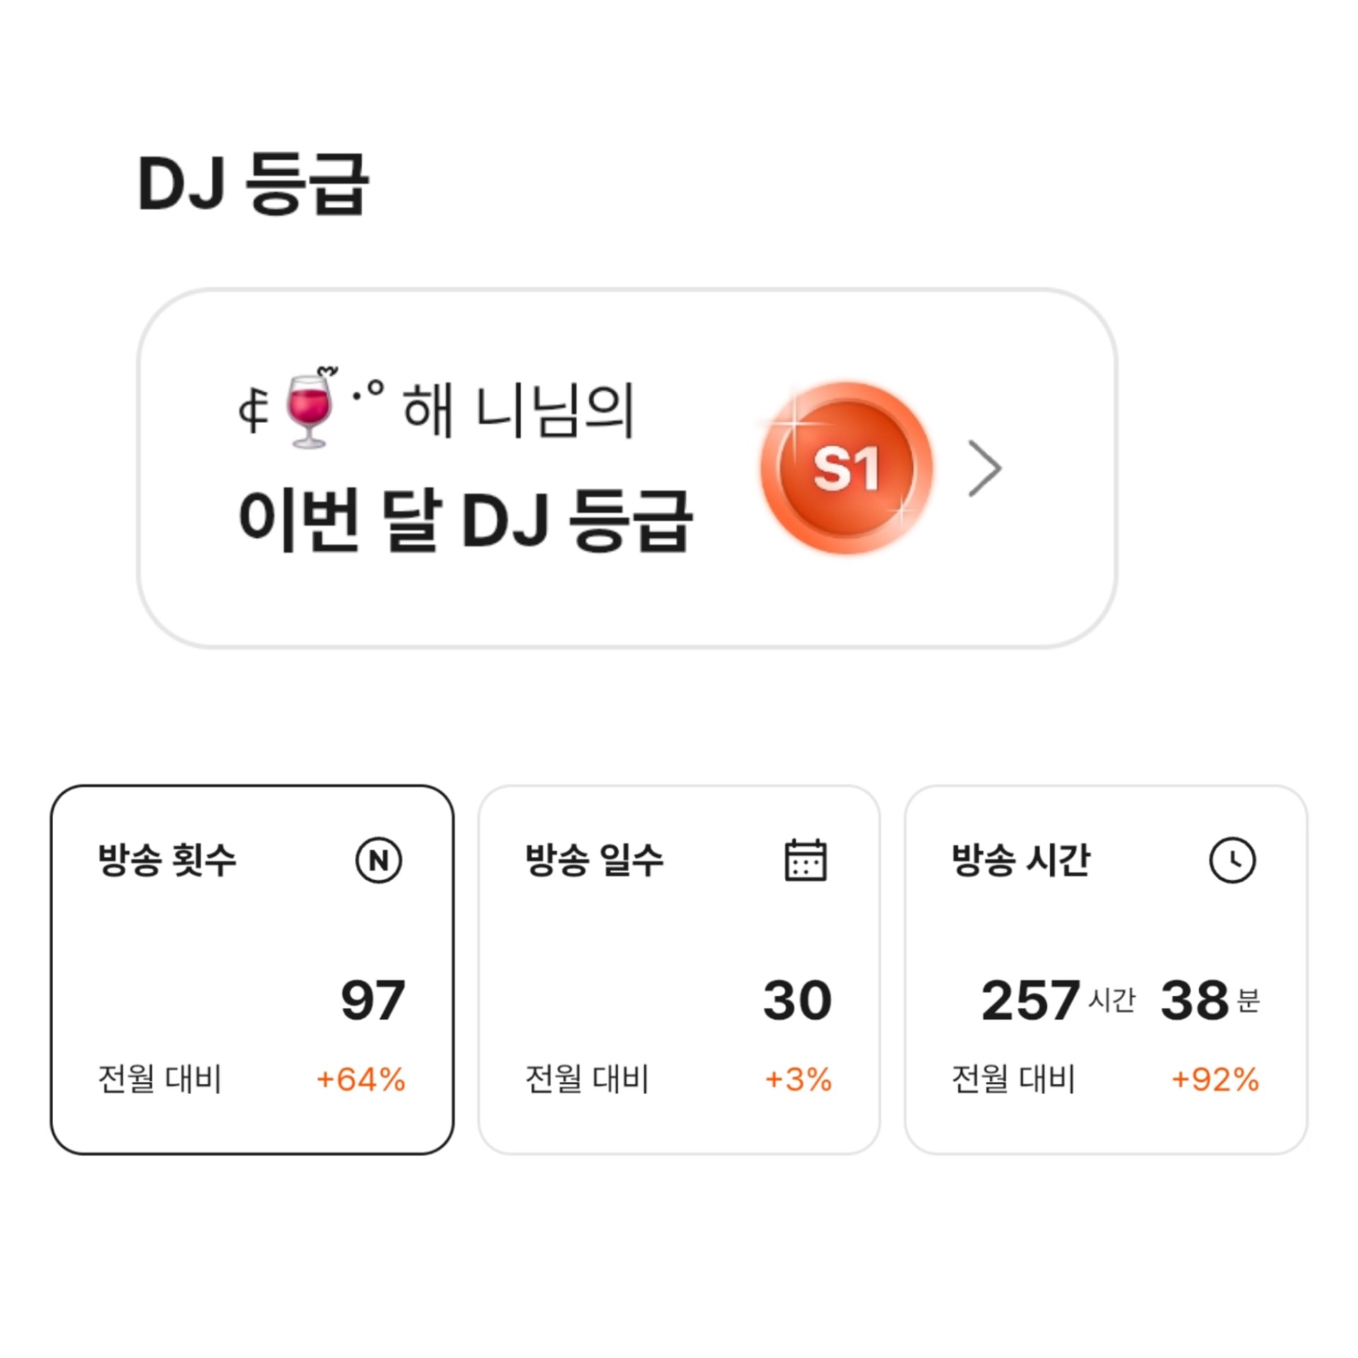Click the +3% change percentage

click(x=799, y=1079)
